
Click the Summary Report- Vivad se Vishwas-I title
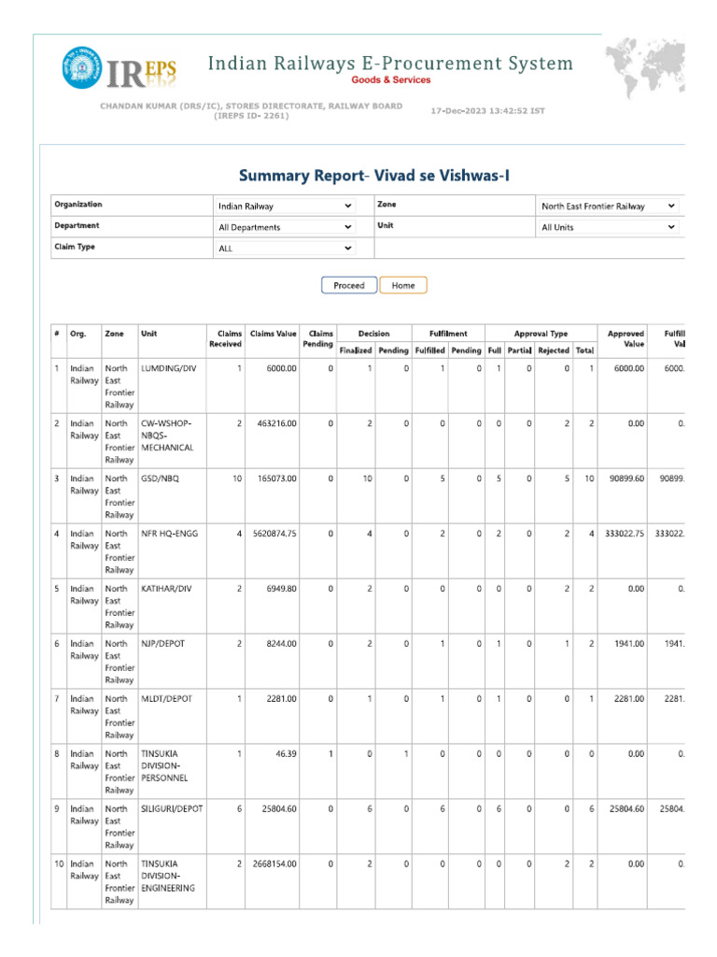373,176
